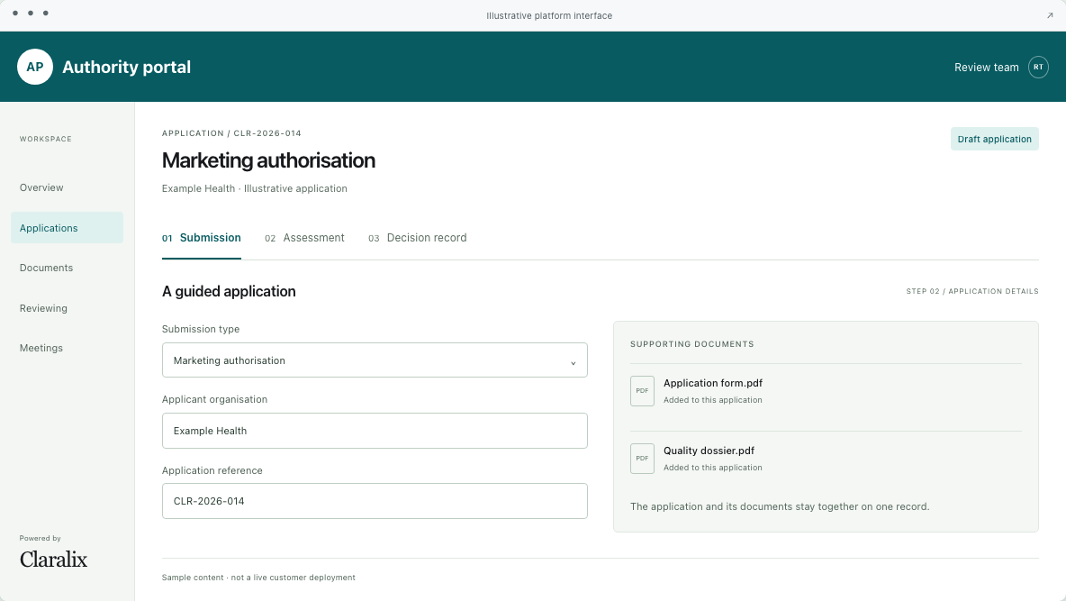Switch to the Assessment tab
The width and height of the screenshot is (1066, 601).
click(304, 238)
